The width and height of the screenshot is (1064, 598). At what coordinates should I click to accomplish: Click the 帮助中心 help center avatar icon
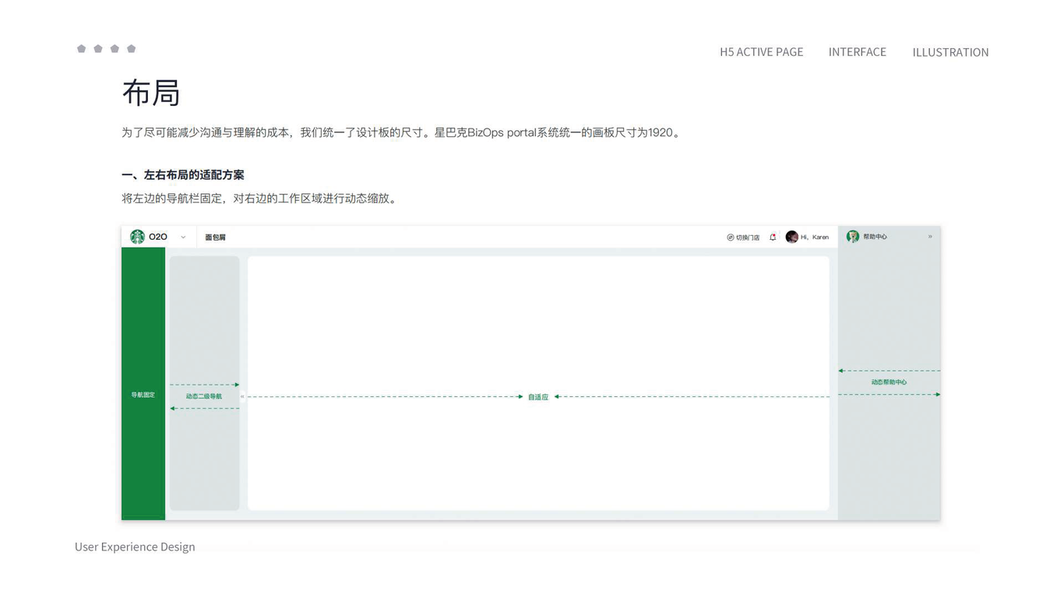coord(853,237)
